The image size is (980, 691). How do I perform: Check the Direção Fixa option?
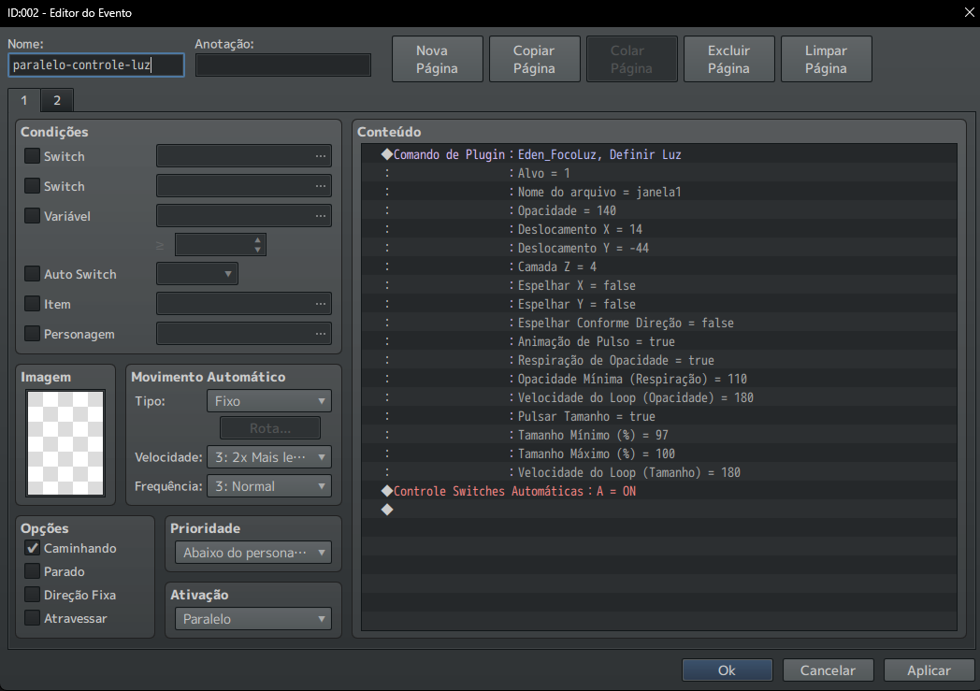[x=32, y=594]
